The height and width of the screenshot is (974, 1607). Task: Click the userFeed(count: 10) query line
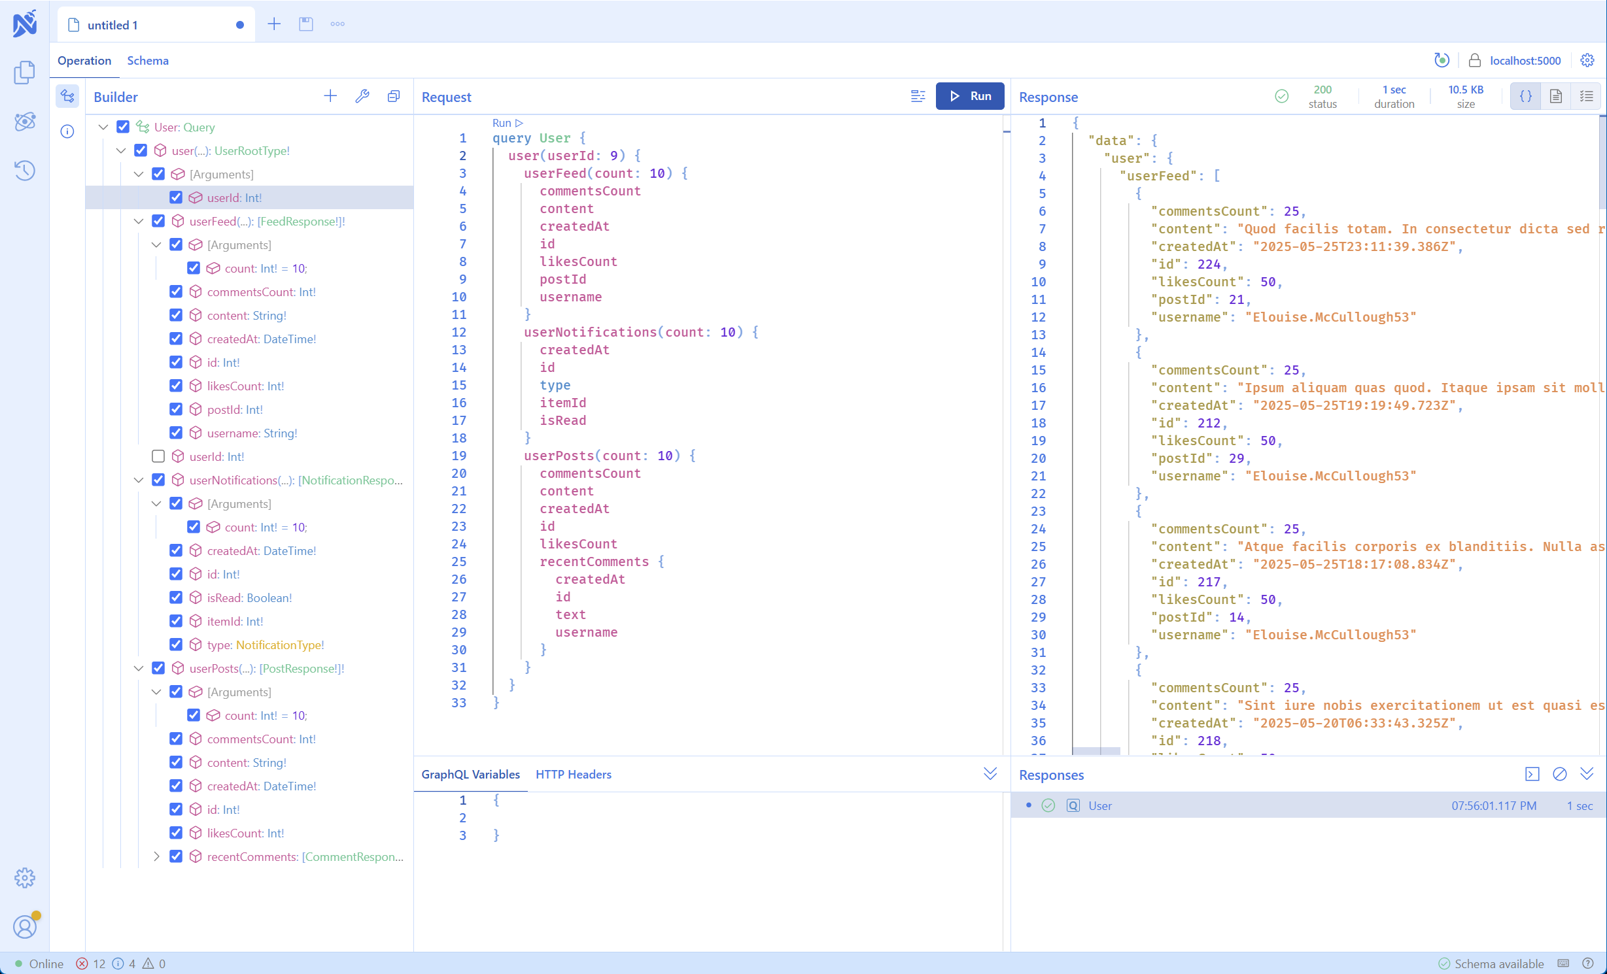tap(606, 173)
